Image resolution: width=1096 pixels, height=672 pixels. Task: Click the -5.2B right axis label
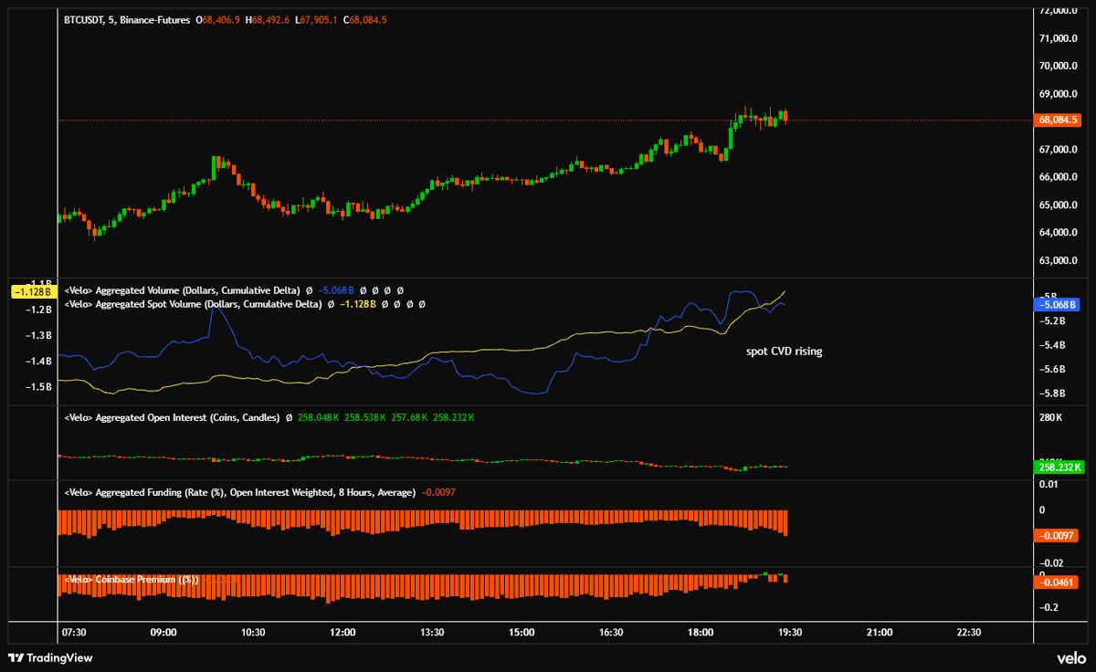(1052, 321)
